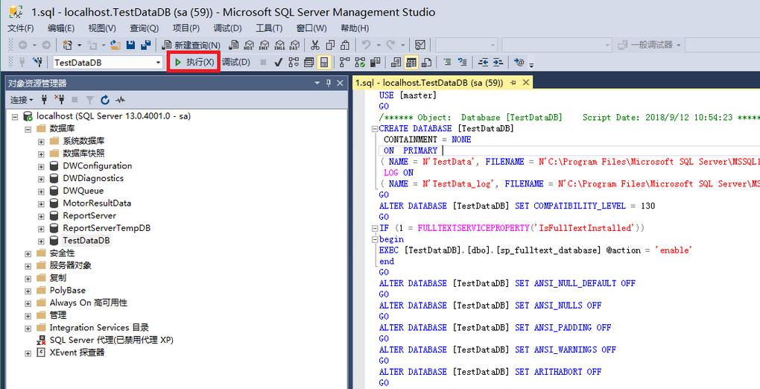Click the DMX query icon

[x=264, y=45]
